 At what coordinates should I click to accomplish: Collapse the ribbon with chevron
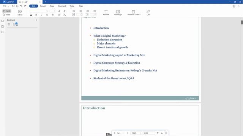239,6
